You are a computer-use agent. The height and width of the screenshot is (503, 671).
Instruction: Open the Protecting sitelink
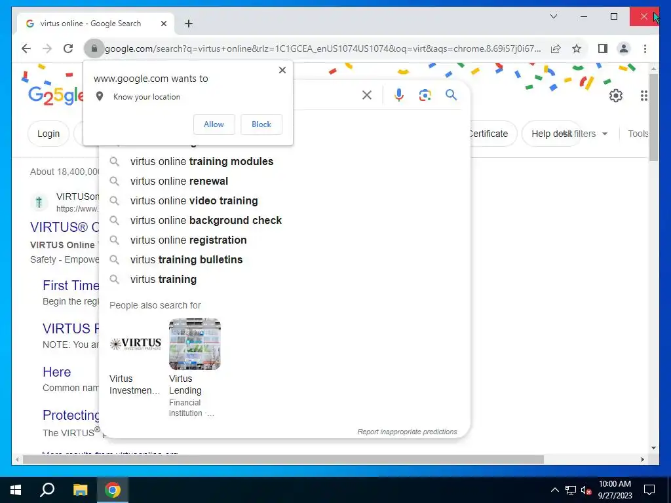pyautogui.click(x=71, y=415)
